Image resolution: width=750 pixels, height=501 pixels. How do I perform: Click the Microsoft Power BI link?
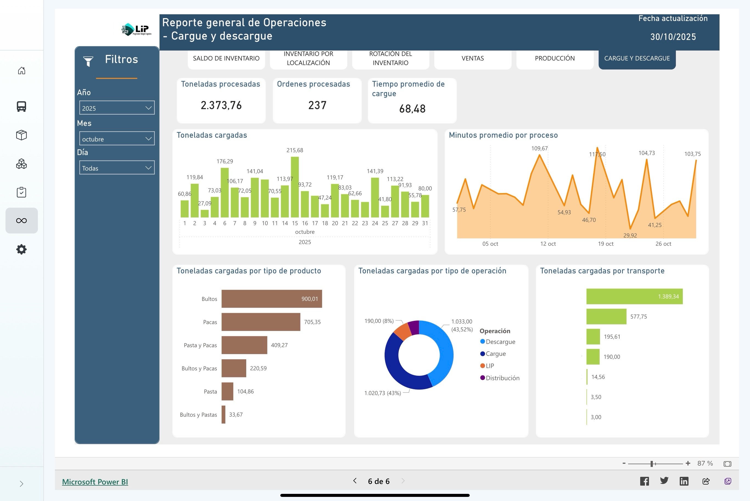pyautogui.click(x=95, y=482)
